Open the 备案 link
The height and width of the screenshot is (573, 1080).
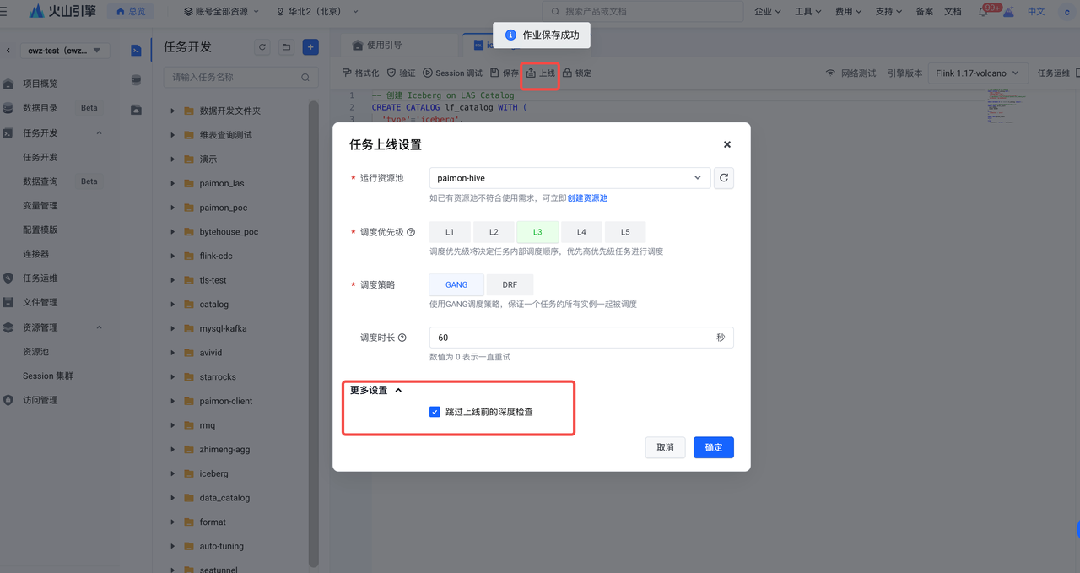click(x=925, y=12)
